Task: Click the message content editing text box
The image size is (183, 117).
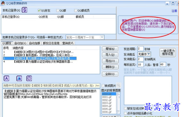Action: (x=51, y=103)
